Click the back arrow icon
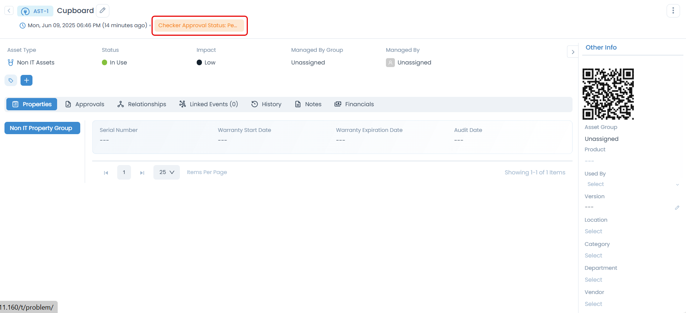This screenshot has width=686, height=313. click(9, 11)
